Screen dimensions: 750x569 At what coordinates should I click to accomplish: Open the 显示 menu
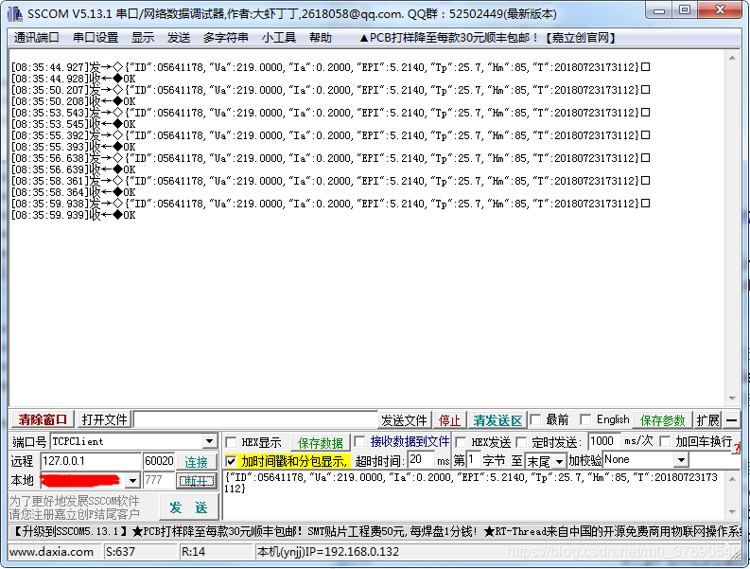pos(143,38)
